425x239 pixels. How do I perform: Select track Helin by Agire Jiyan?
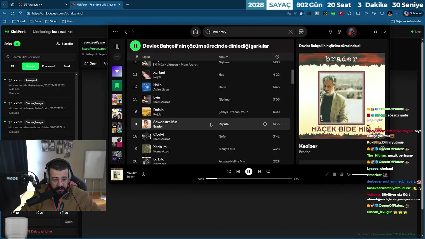[210, 87]
